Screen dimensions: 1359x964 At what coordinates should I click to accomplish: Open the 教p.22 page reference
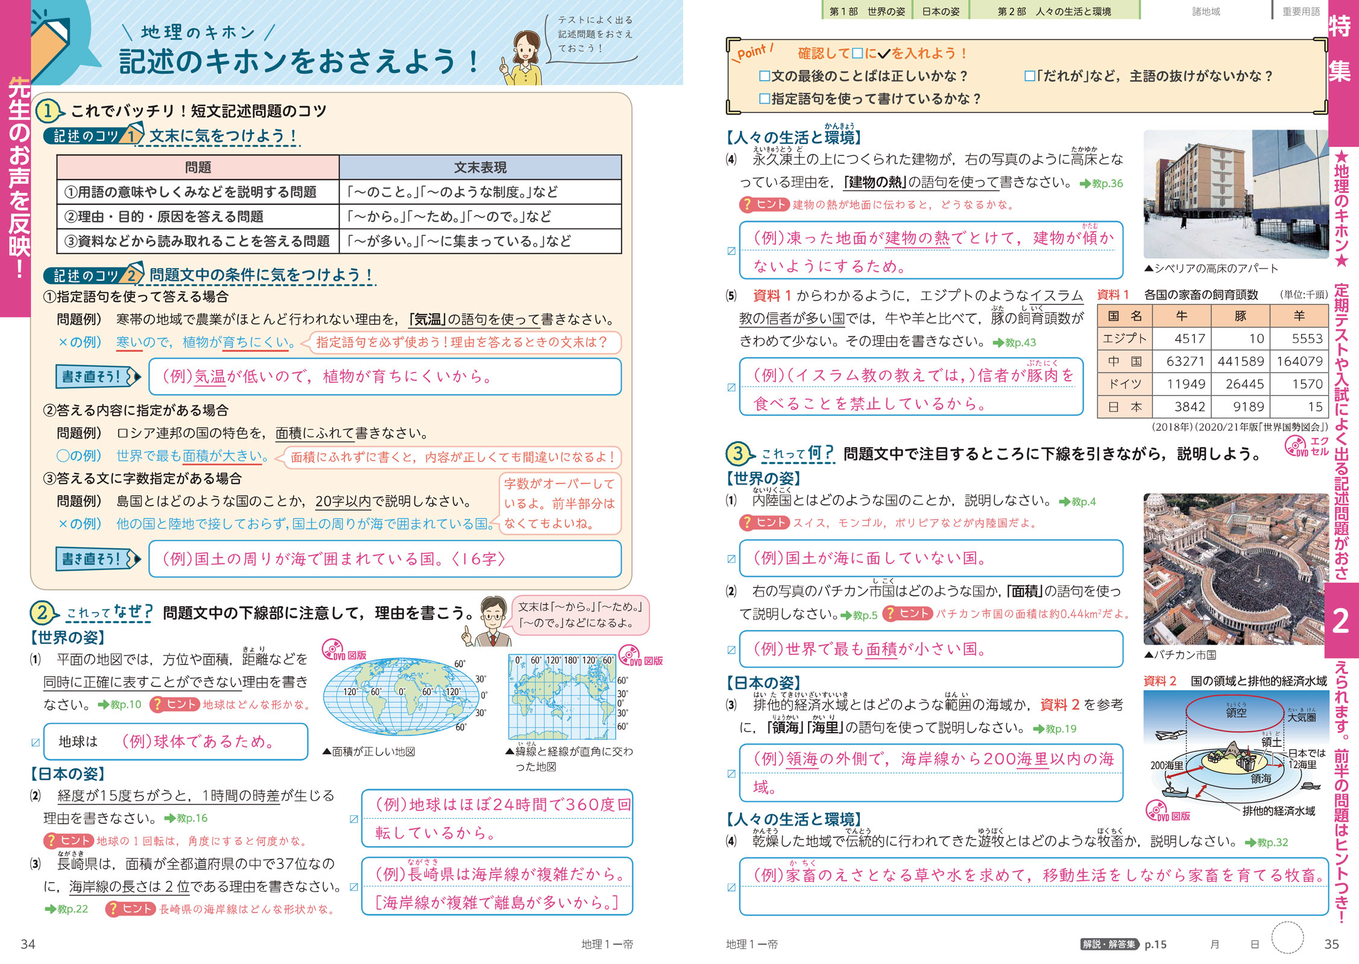(x=67, y=909)
